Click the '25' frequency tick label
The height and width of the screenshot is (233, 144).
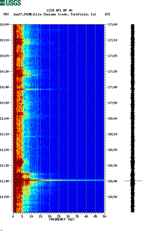click(59, 217)
